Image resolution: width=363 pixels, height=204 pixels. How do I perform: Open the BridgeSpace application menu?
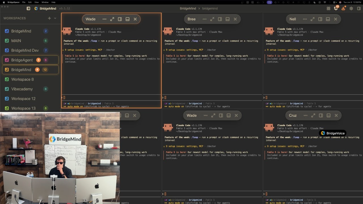[x=14, y=2]
